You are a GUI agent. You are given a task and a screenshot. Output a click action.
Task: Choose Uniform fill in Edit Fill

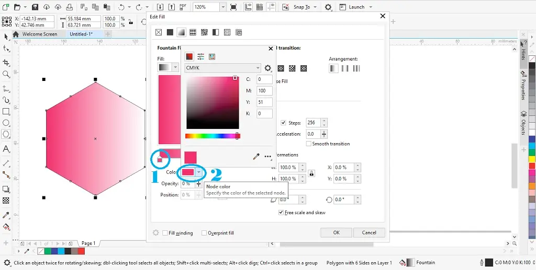tap(170, 32)
